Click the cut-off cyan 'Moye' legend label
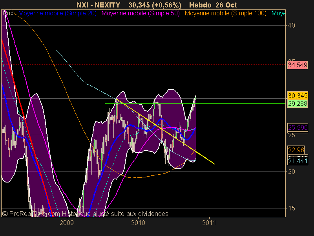This screenshot has height=236, width=314. 278,13
